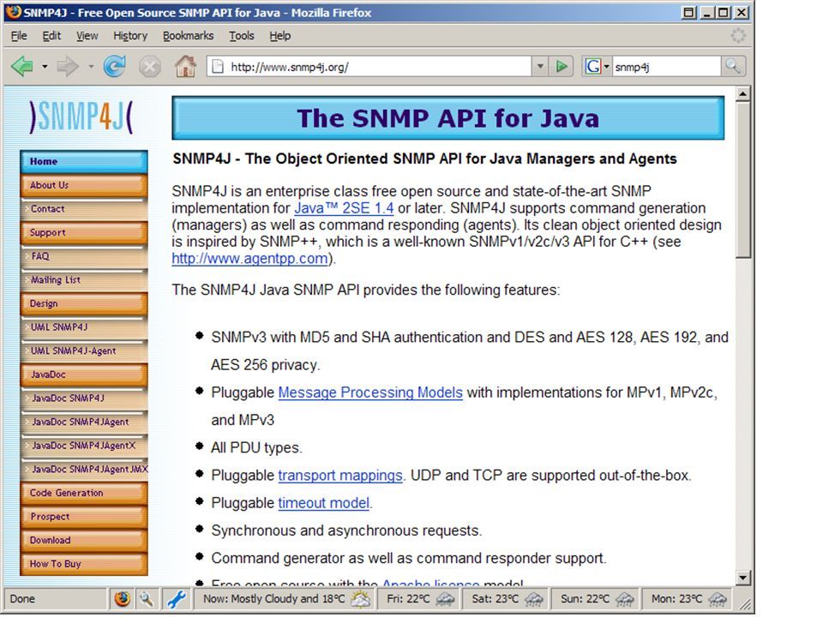Reload the current page
Image resolution: width=823 pixels, height=617 pixels.
[x=114, y=67]
